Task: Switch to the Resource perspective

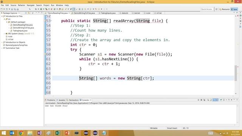Action: (x=224, y=9)
